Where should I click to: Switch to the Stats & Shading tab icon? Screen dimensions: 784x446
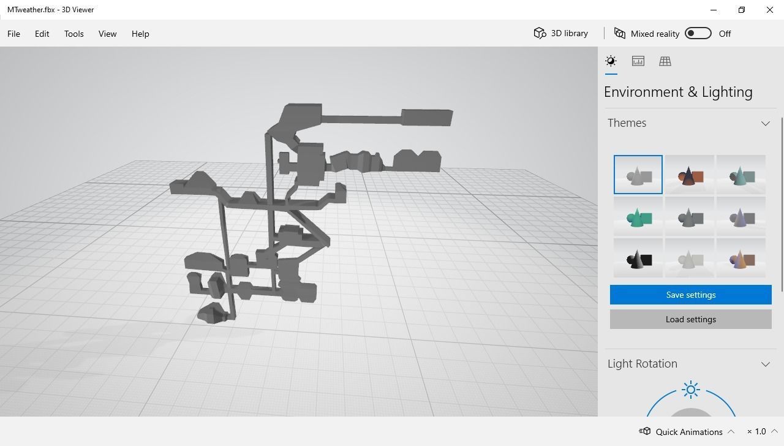(x=638, y=61)
